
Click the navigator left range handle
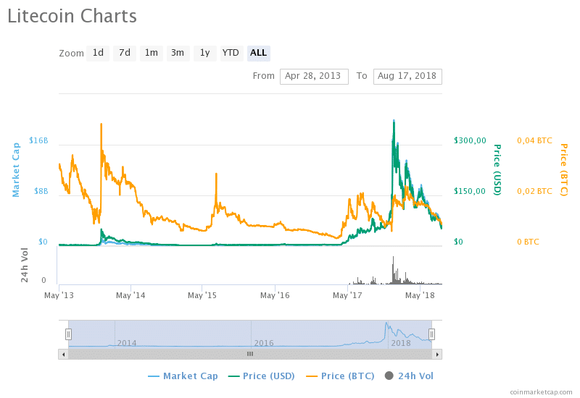(68, 334)
